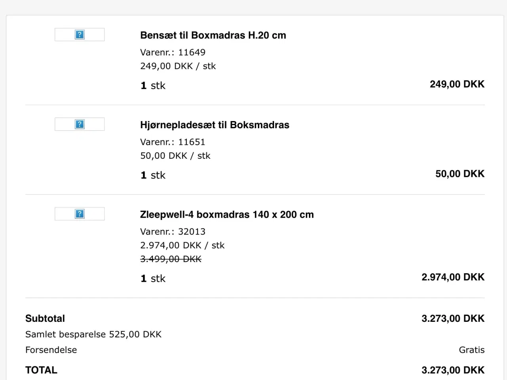The image size is (507, 380).
Task: Click the Samlet besparelse 525,00 DKK line
Action: pos(93,334)
